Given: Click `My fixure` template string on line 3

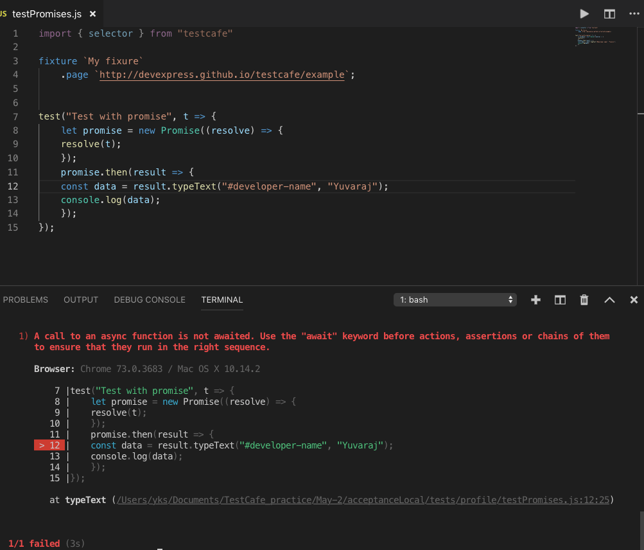Looking at the screenshot, I should (114, 61).
